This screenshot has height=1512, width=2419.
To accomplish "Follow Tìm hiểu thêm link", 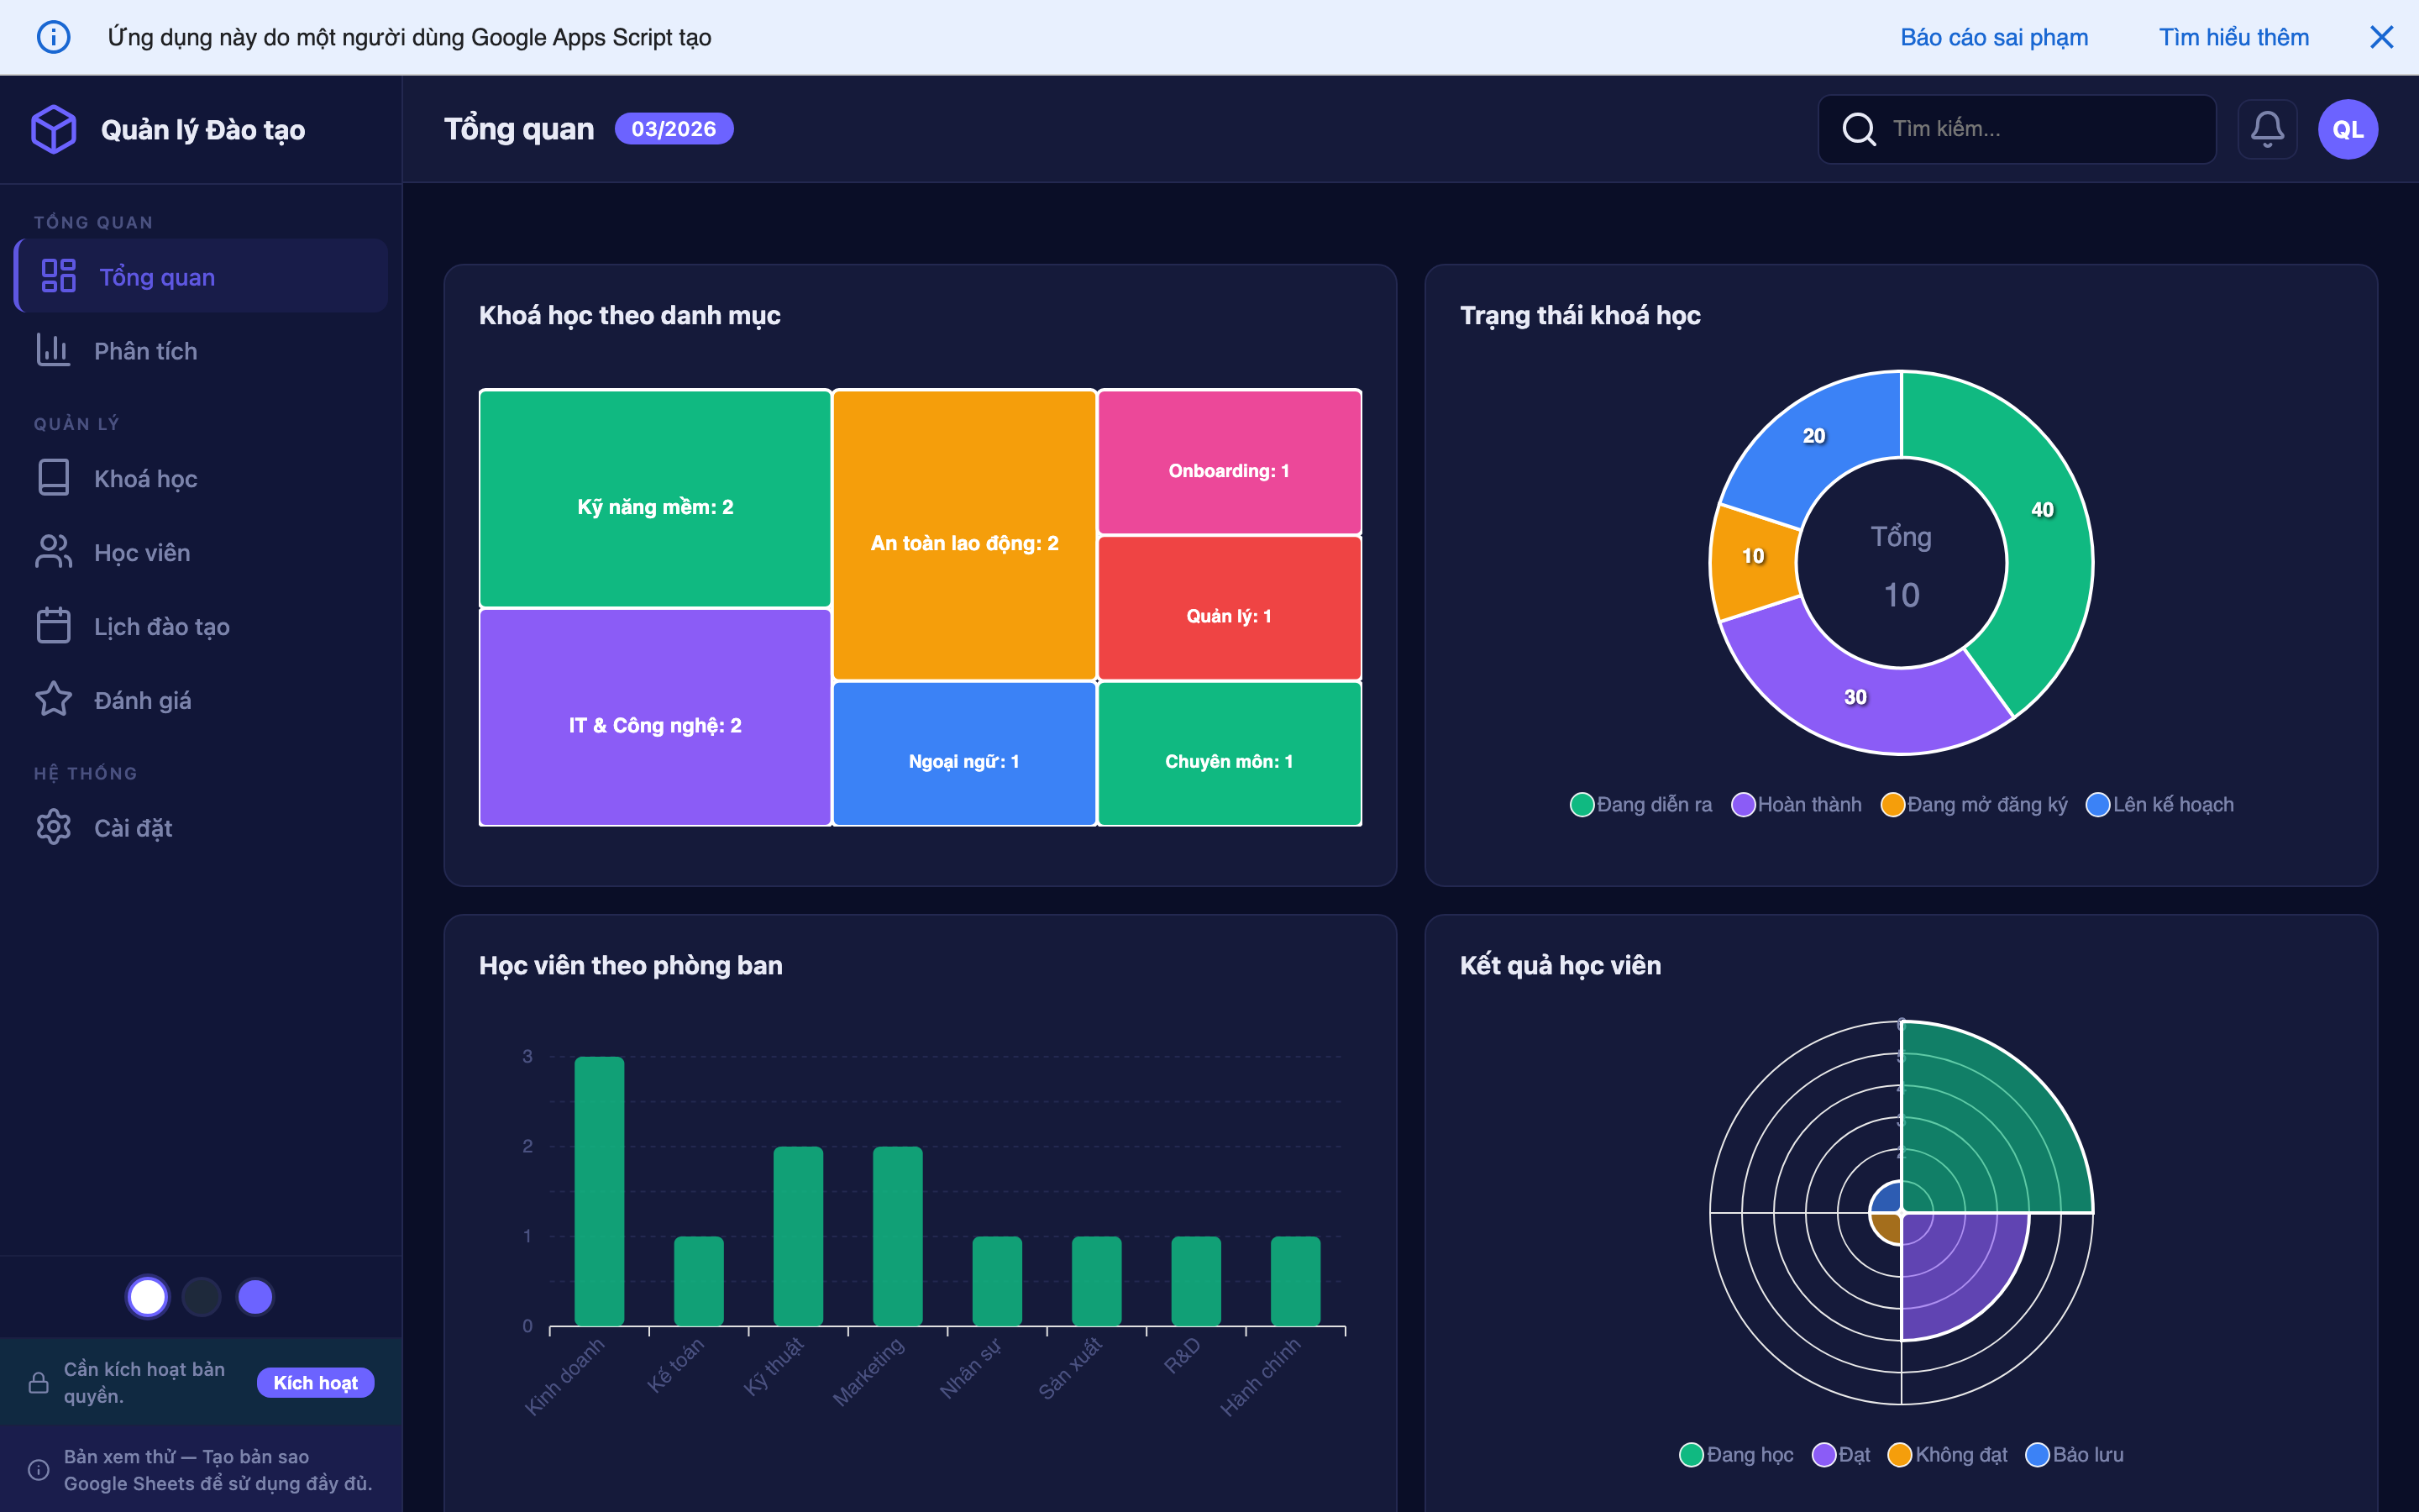I will click(x=2233, y=37).
